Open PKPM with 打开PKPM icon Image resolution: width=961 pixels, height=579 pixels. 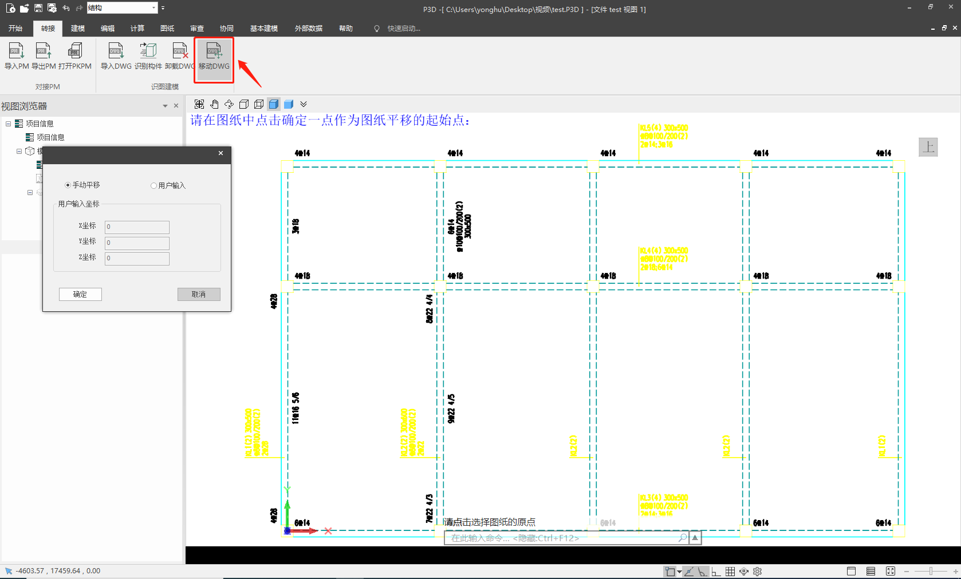pyautogui.click(x=75, y=51)
